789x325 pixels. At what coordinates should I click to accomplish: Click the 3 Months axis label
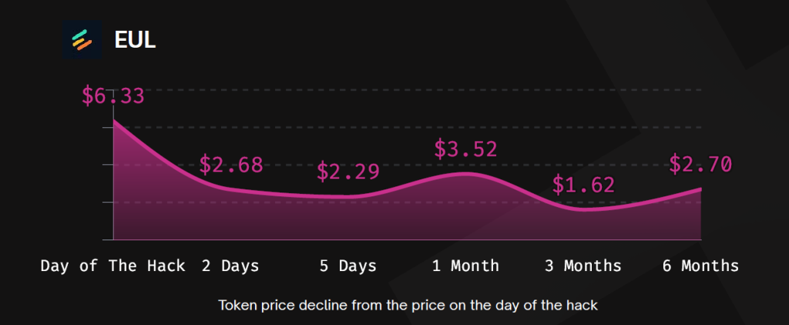pos(583,266)
